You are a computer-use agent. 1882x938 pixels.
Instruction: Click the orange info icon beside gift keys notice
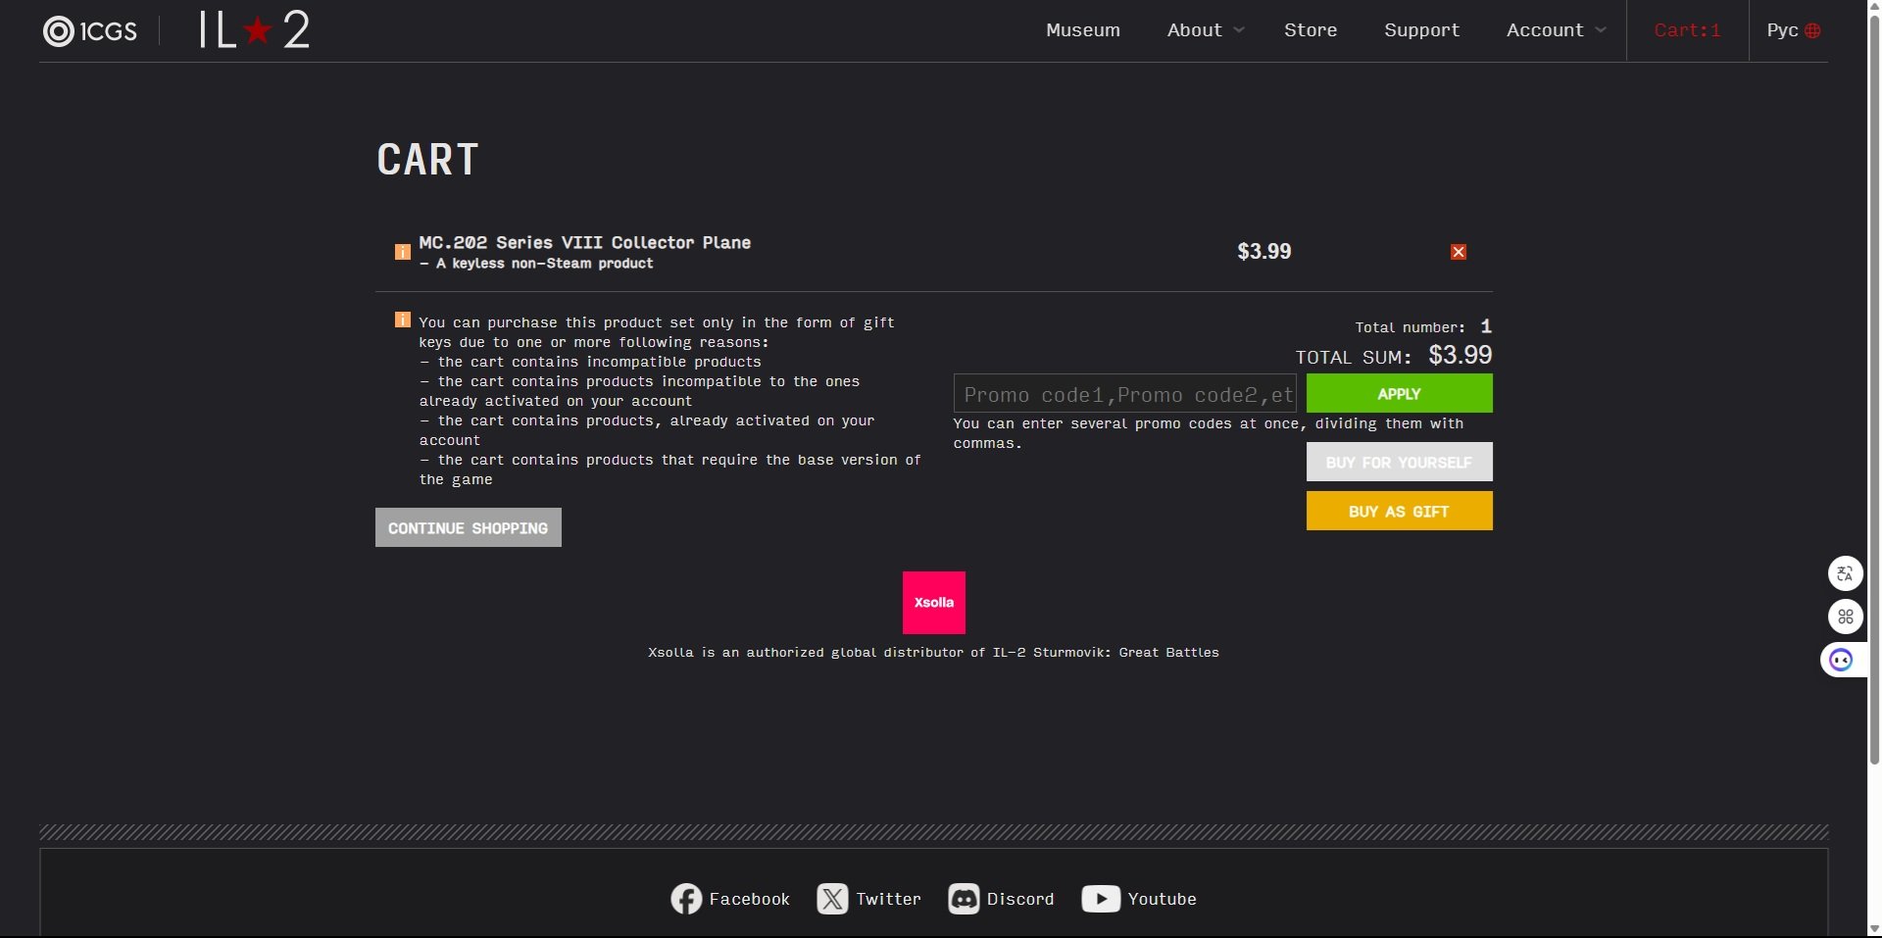tap(402, 320)
